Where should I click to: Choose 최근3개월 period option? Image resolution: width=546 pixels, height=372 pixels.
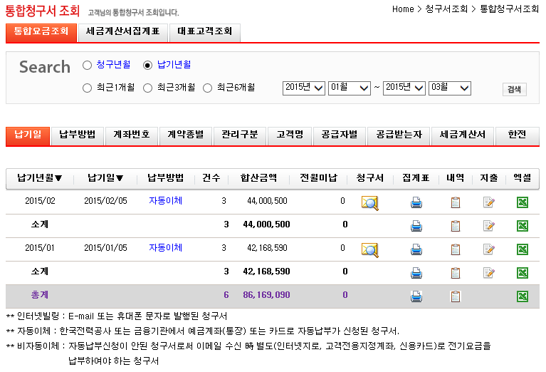tap(147, 88)
